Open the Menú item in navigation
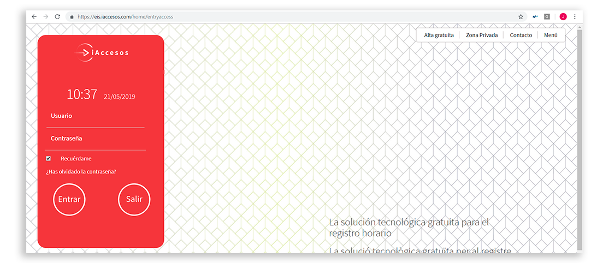The height and width of the screenshot is (263, 603). (x=551, y=35)
